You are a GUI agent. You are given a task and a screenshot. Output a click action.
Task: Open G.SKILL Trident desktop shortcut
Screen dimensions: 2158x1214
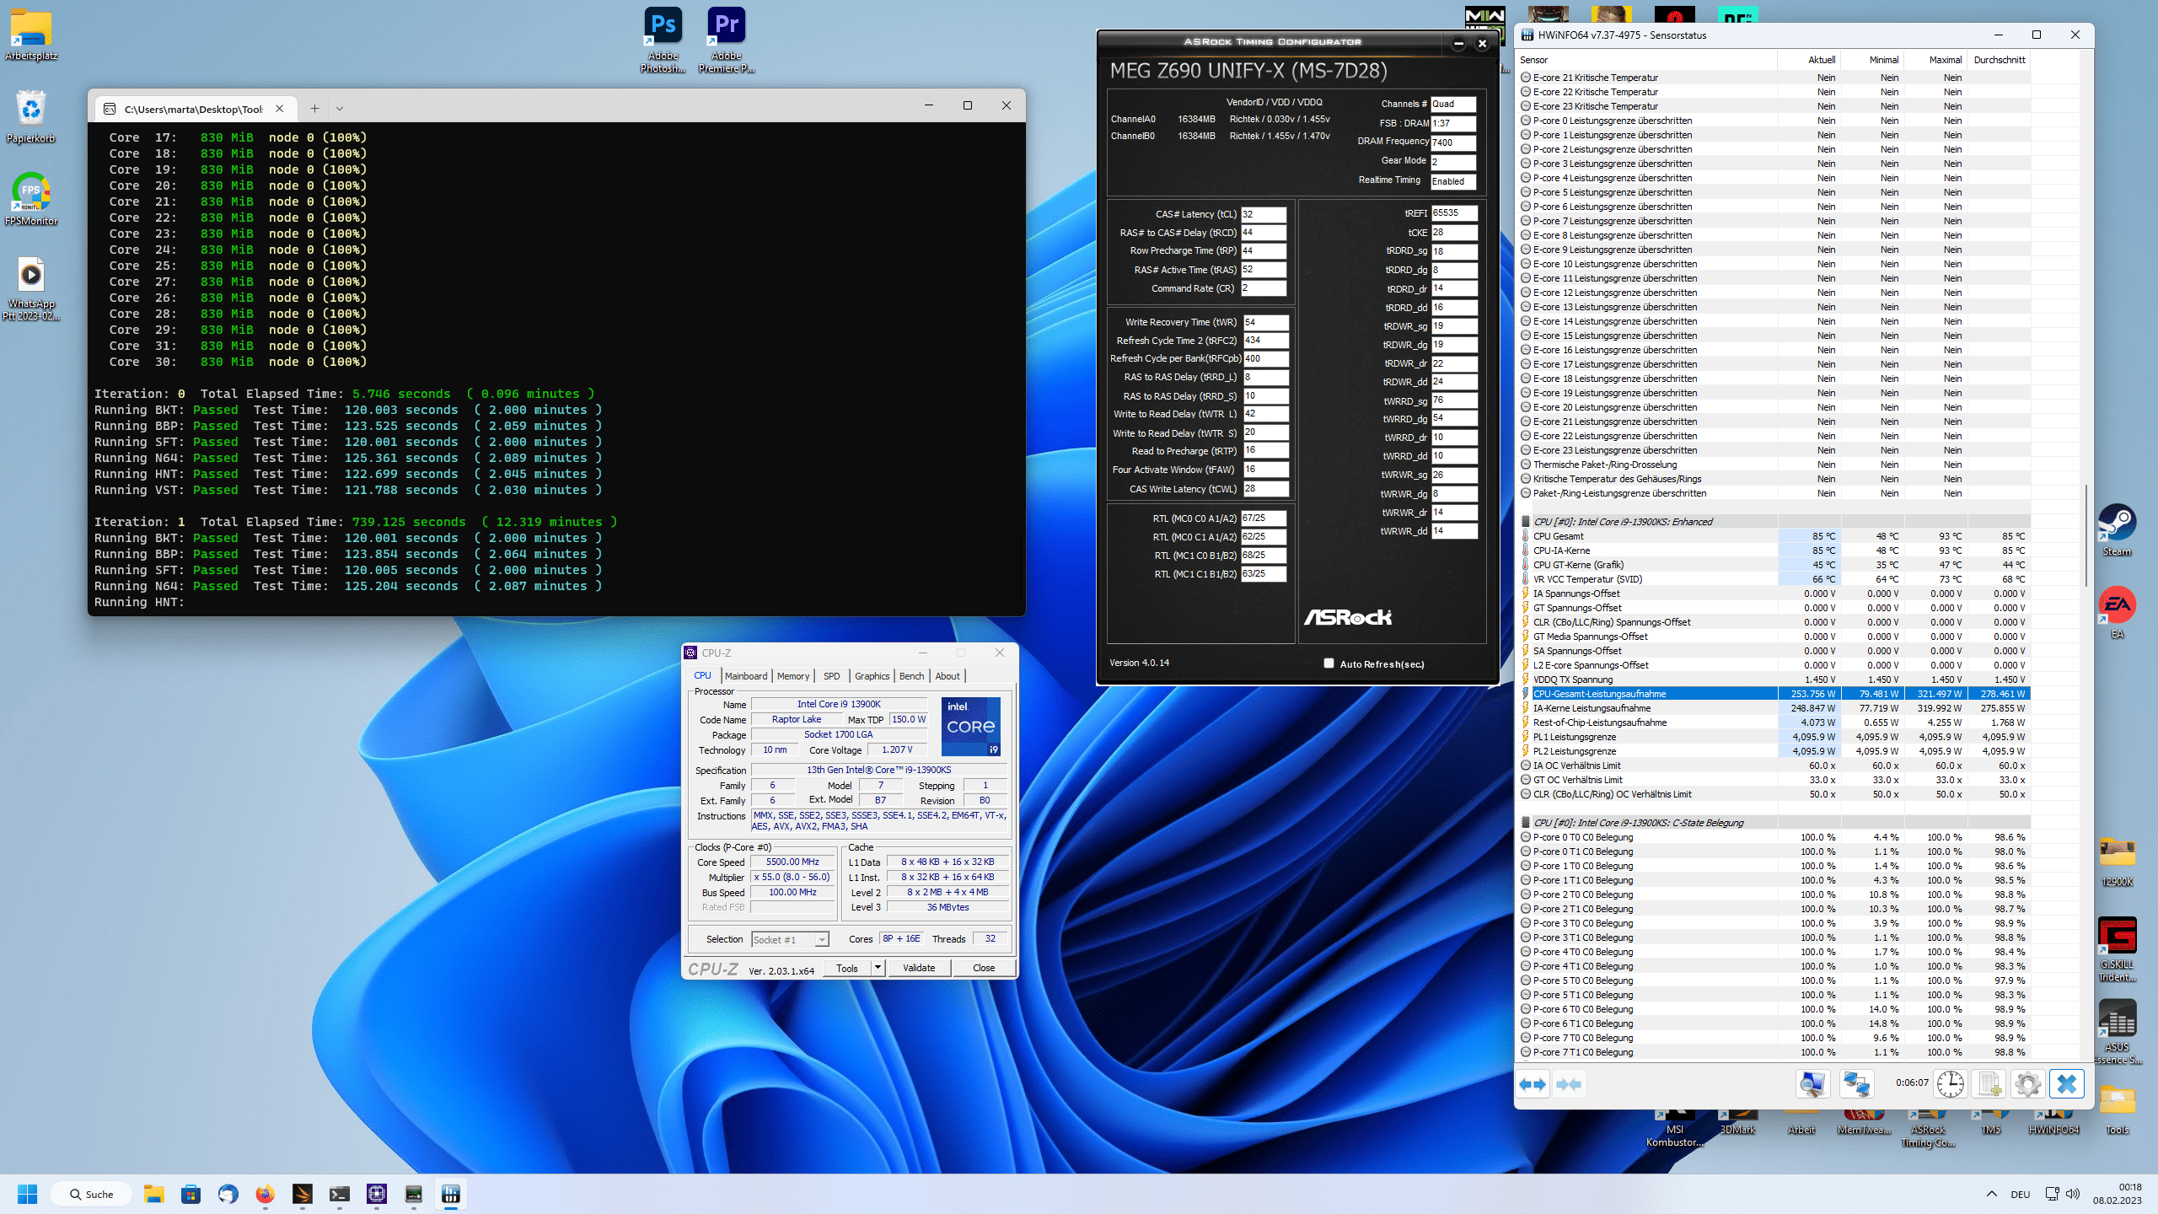click(x=2117, y=949)
